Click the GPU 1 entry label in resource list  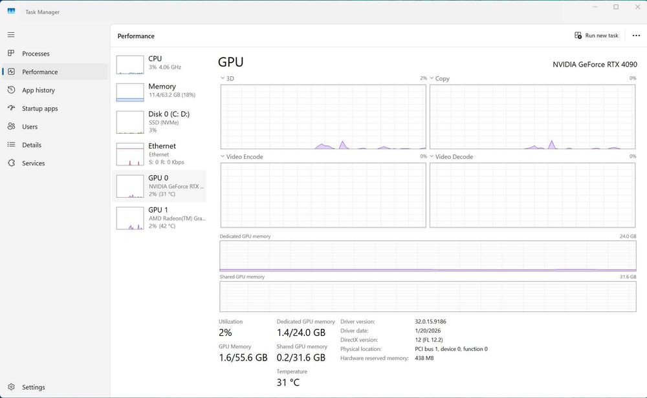[159, 210]
